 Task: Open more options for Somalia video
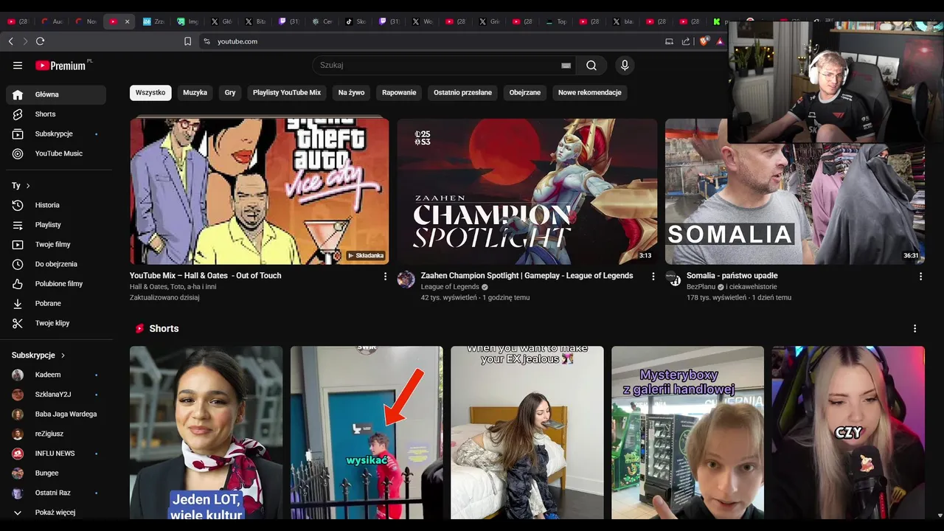coord(920,276)
